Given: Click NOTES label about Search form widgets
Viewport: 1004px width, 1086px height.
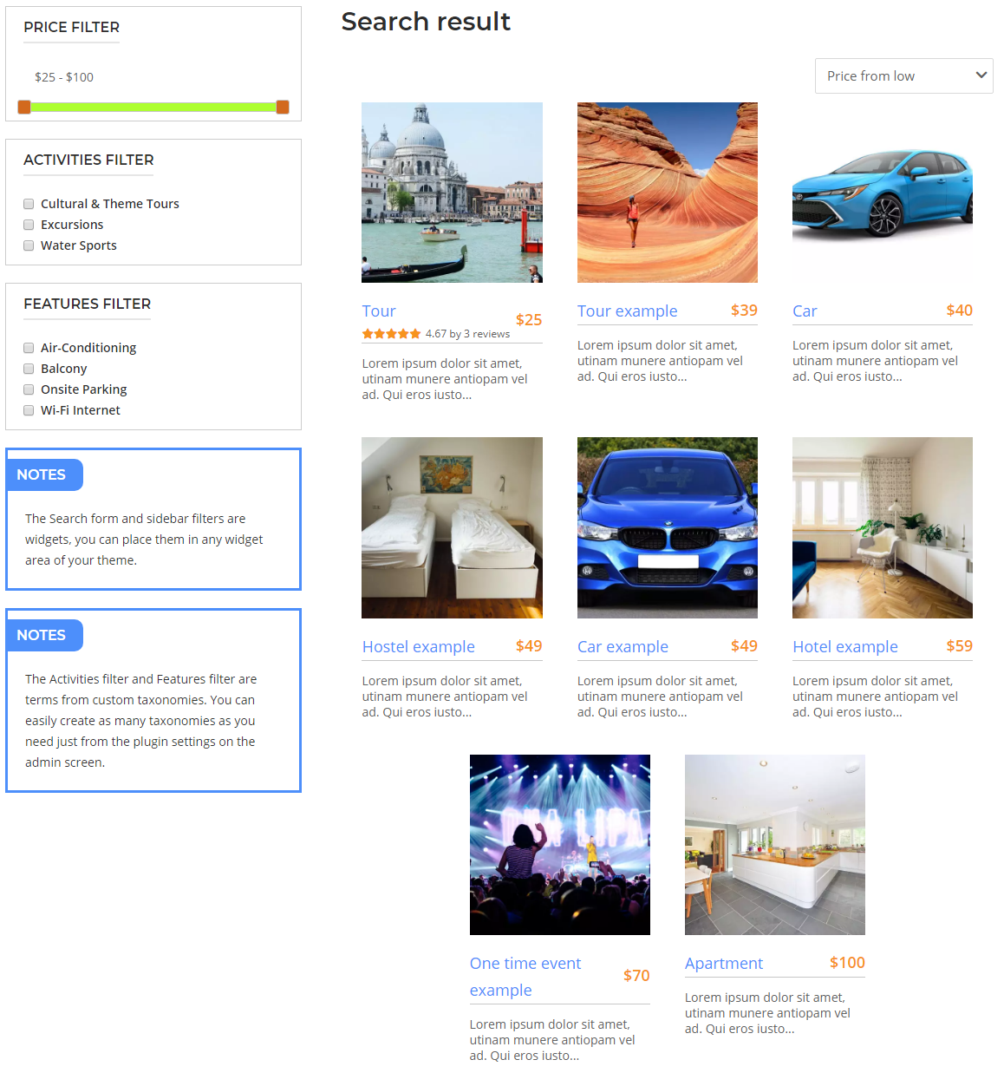Looking at the screenshot, I should 44,474.
